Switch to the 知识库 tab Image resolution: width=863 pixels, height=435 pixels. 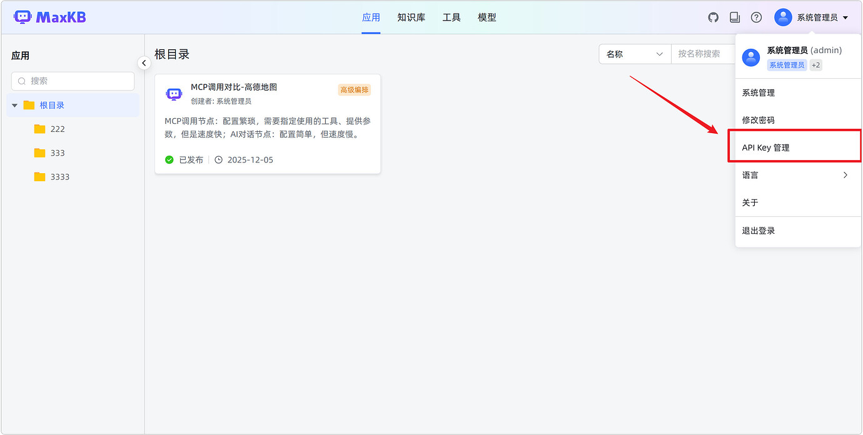coord(411,17)
